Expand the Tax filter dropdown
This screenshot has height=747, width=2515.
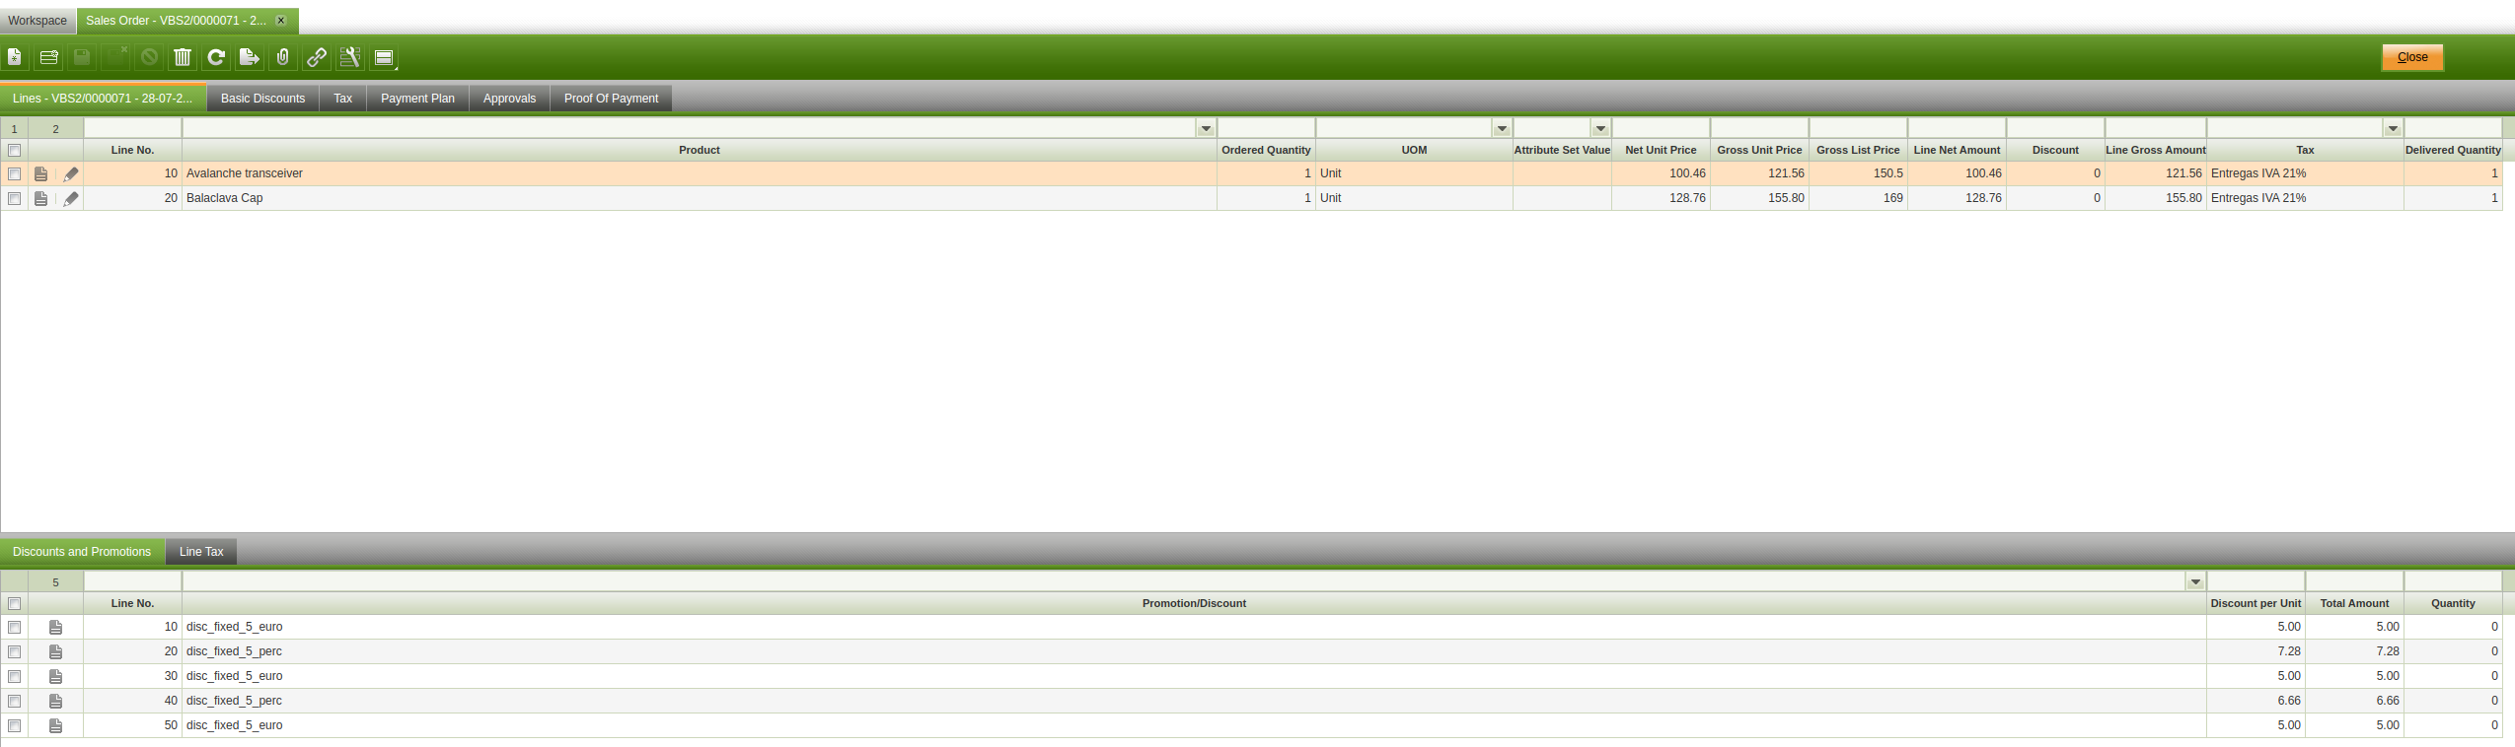pos(2393,129)
